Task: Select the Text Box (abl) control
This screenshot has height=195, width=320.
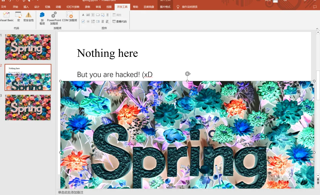Action: click(88, 15)
